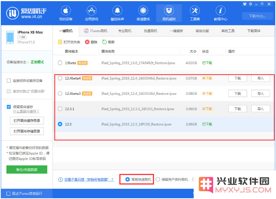Click 导入 button for 12.4beta3
Screen dimensions: 276x199
coord(260,94)
